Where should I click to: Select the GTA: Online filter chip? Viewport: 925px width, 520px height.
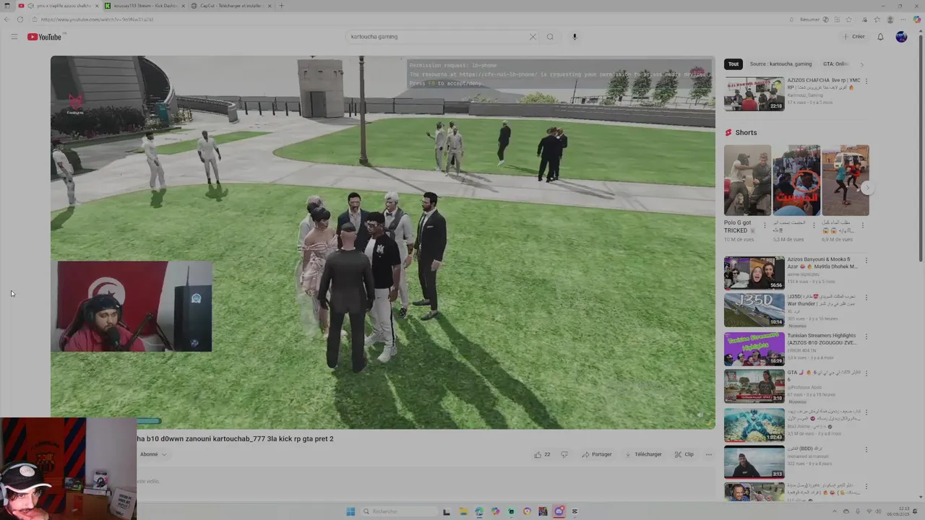coord(835,64)
